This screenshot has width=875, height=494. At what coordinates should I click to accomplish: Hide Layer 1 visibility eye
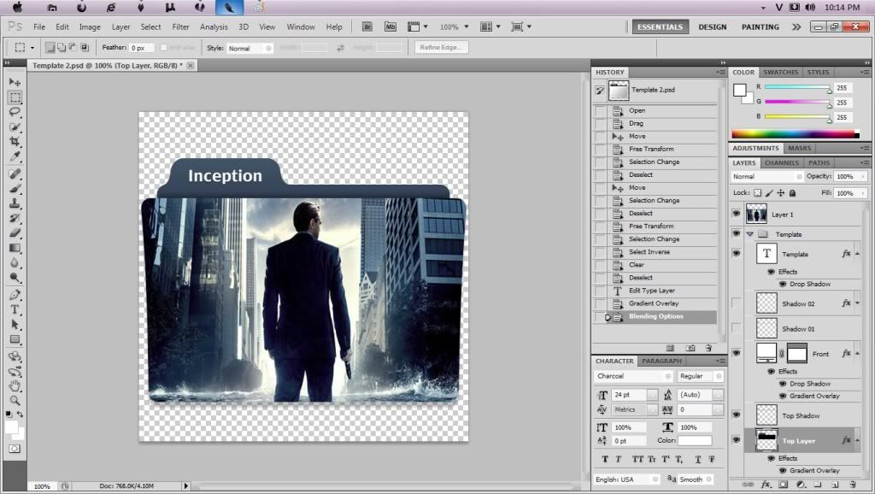736,214
